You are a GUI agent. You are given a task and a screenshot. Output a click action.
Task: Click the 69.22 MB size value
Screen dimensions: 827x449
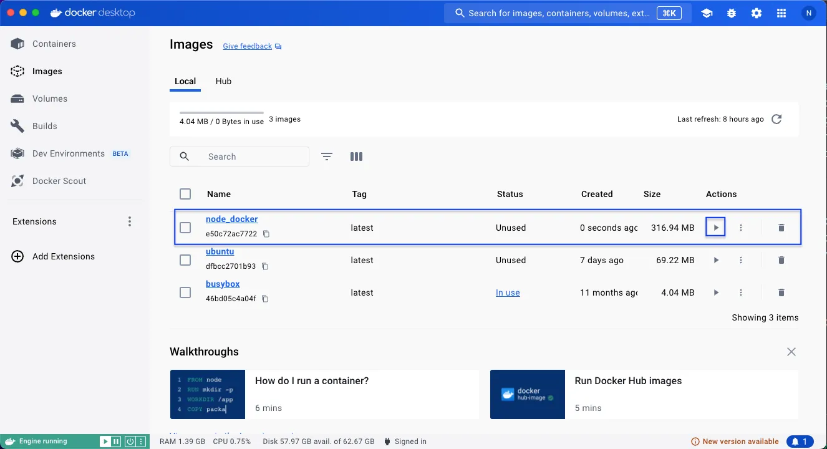pyautogui.click(x=675, y=260)
